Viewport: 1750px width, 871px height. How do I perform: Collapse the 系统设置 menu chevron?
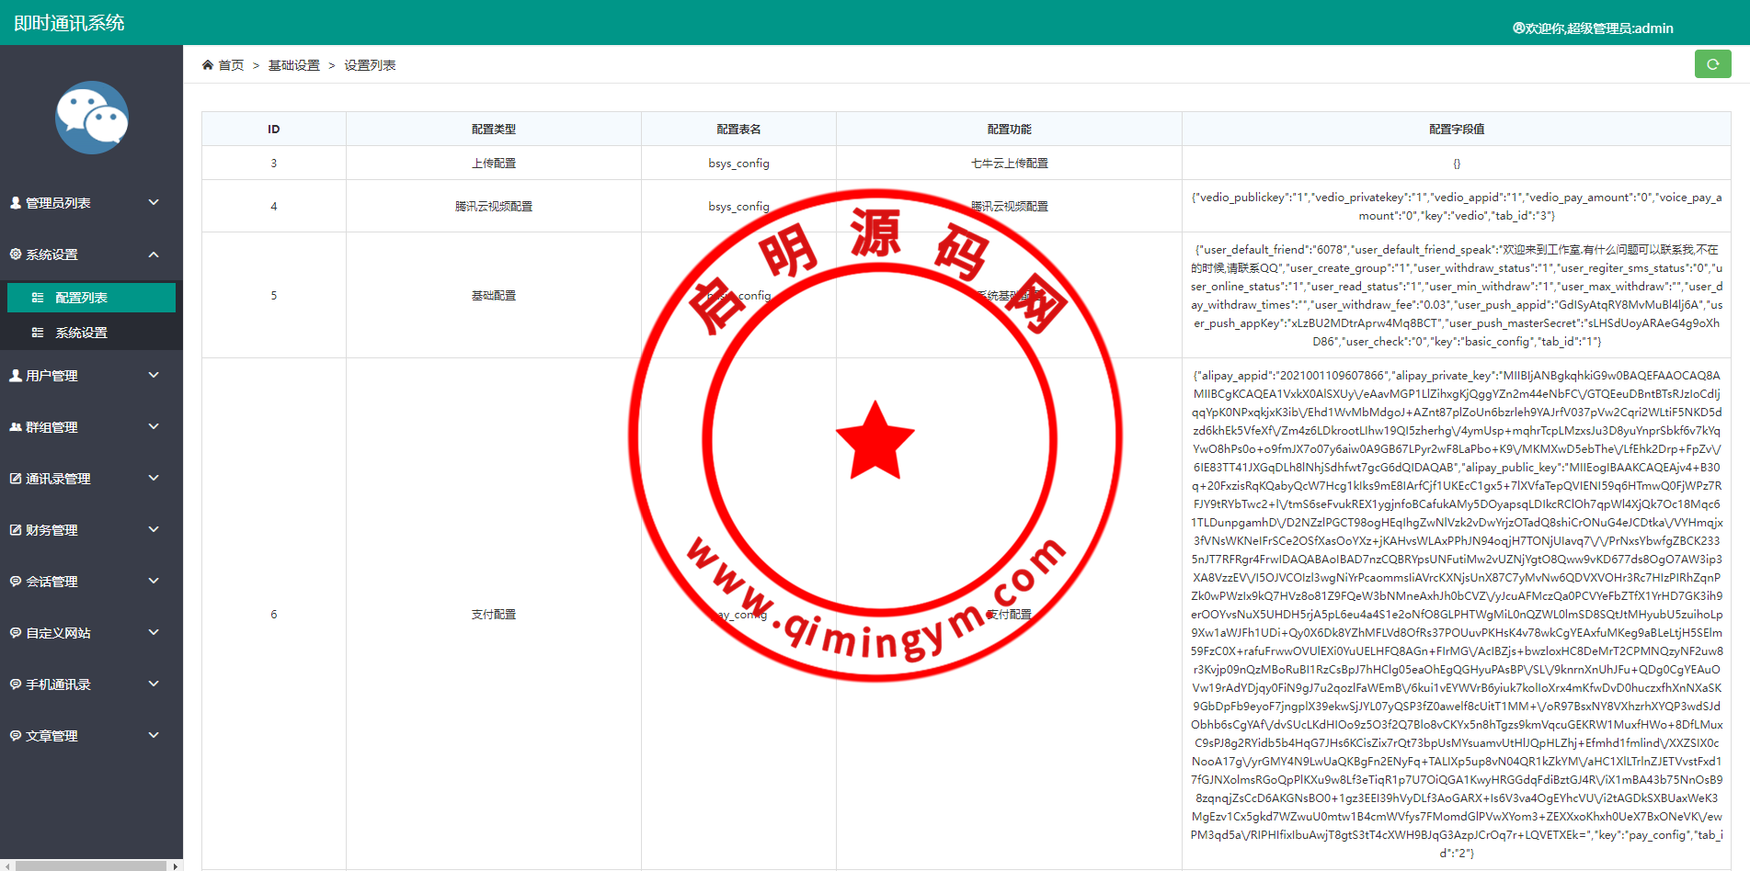pos(154,255)
